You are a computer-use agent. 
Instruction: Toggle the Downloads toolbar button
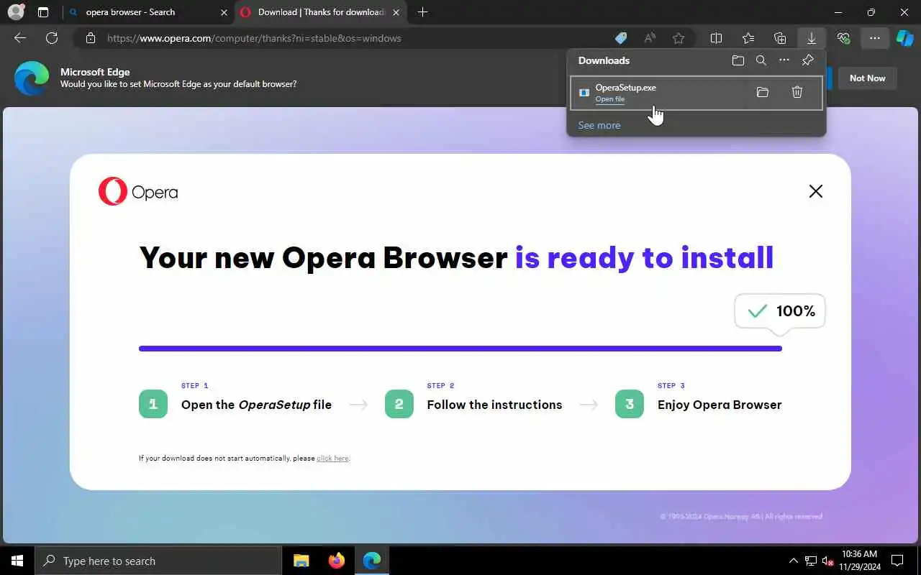tap(812, 38)
